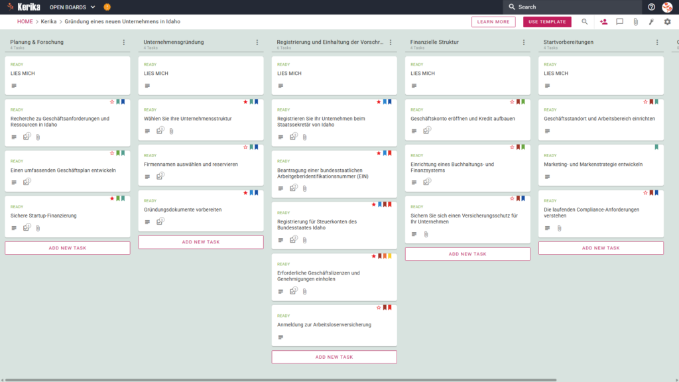The width and height of the screenshot is (679, 382).
Task: Toggle star on Einen umfassenden Geschäftsplan card
Action: (112, 153)
